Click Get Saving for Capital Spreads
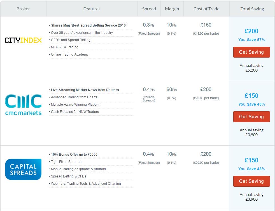 click(x=251, y=181)
